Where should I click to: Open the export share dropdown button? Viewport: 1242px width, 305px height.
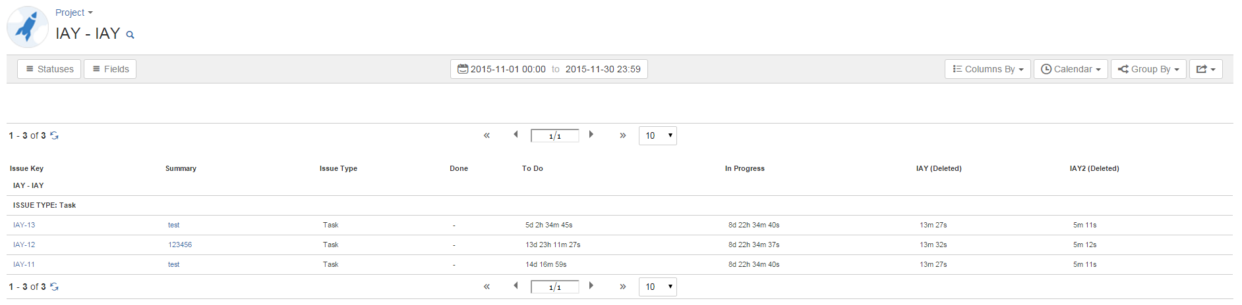(x=1205, y=69)
